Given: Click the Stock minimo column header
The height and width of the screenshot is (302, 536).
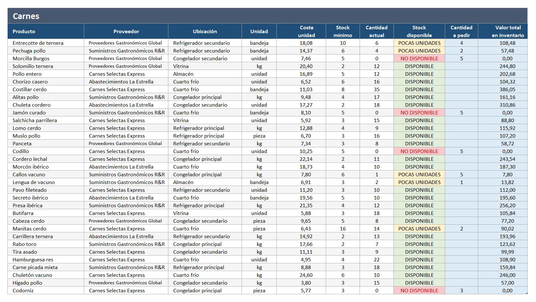Looking at the screenshot, I should (343, 31).
